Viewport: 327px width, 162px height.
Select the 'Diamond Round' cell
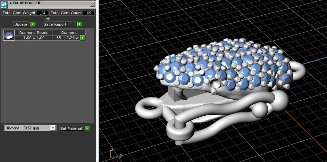[x=34, y=33]
